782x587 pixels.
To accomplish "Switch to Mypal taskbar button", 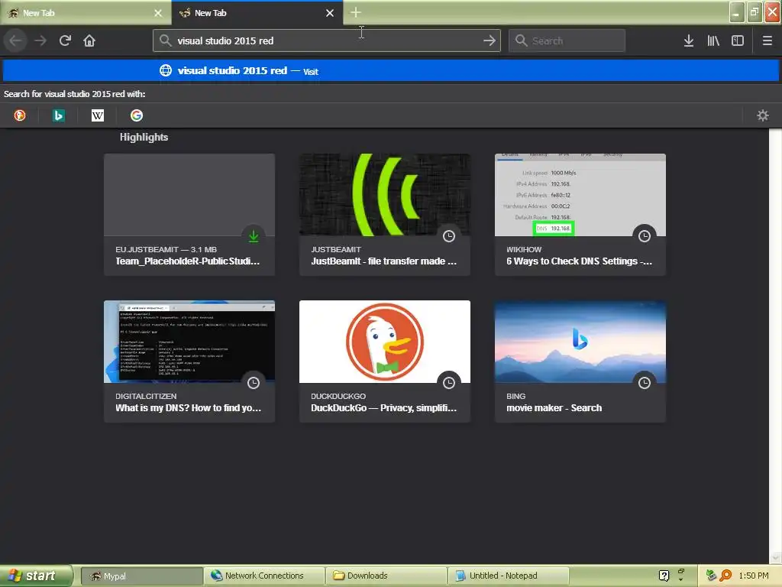I will 141,576.
